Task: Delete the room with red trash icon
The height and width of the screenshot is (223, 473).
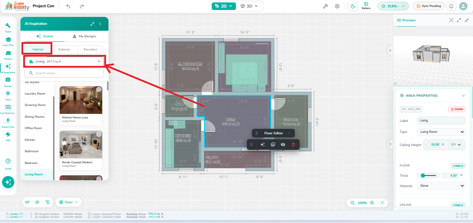Action: click(293, 145)
